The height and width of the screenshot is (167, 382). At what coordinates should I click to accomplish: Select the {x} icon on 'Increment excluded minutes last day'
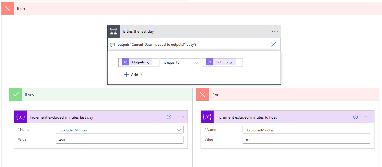(20, 117)
